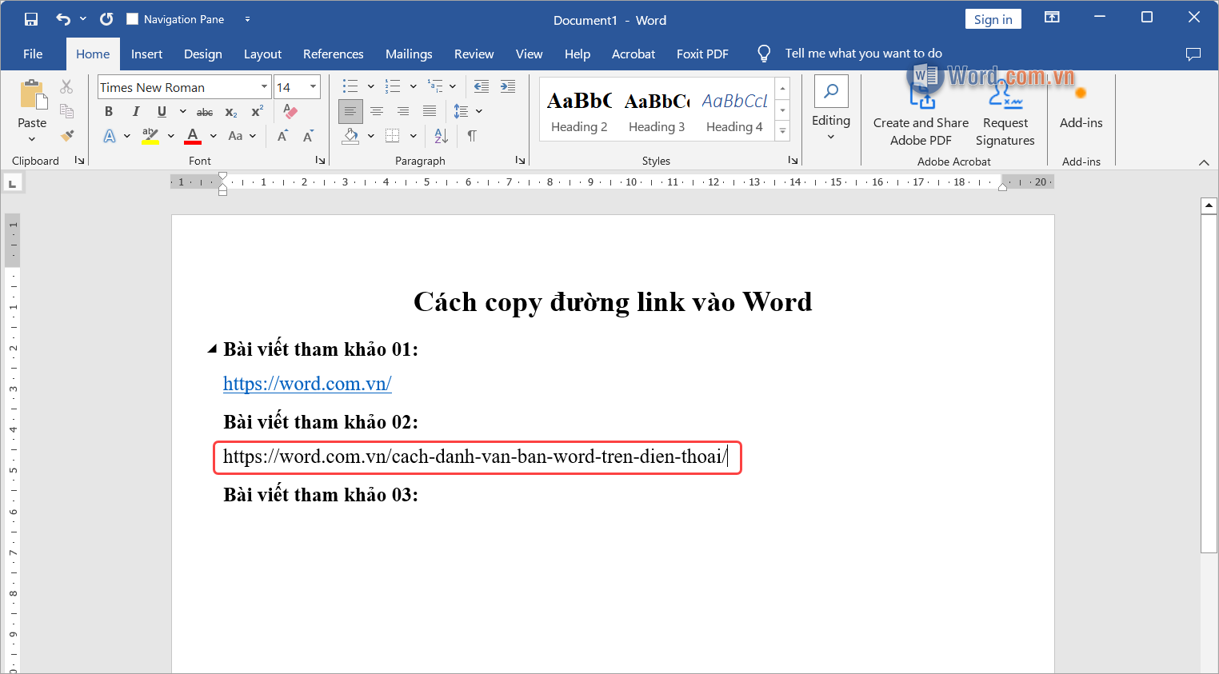Toggle Italic formatting
Viewport: 1219px width, 674px height.
pos(135,112)
